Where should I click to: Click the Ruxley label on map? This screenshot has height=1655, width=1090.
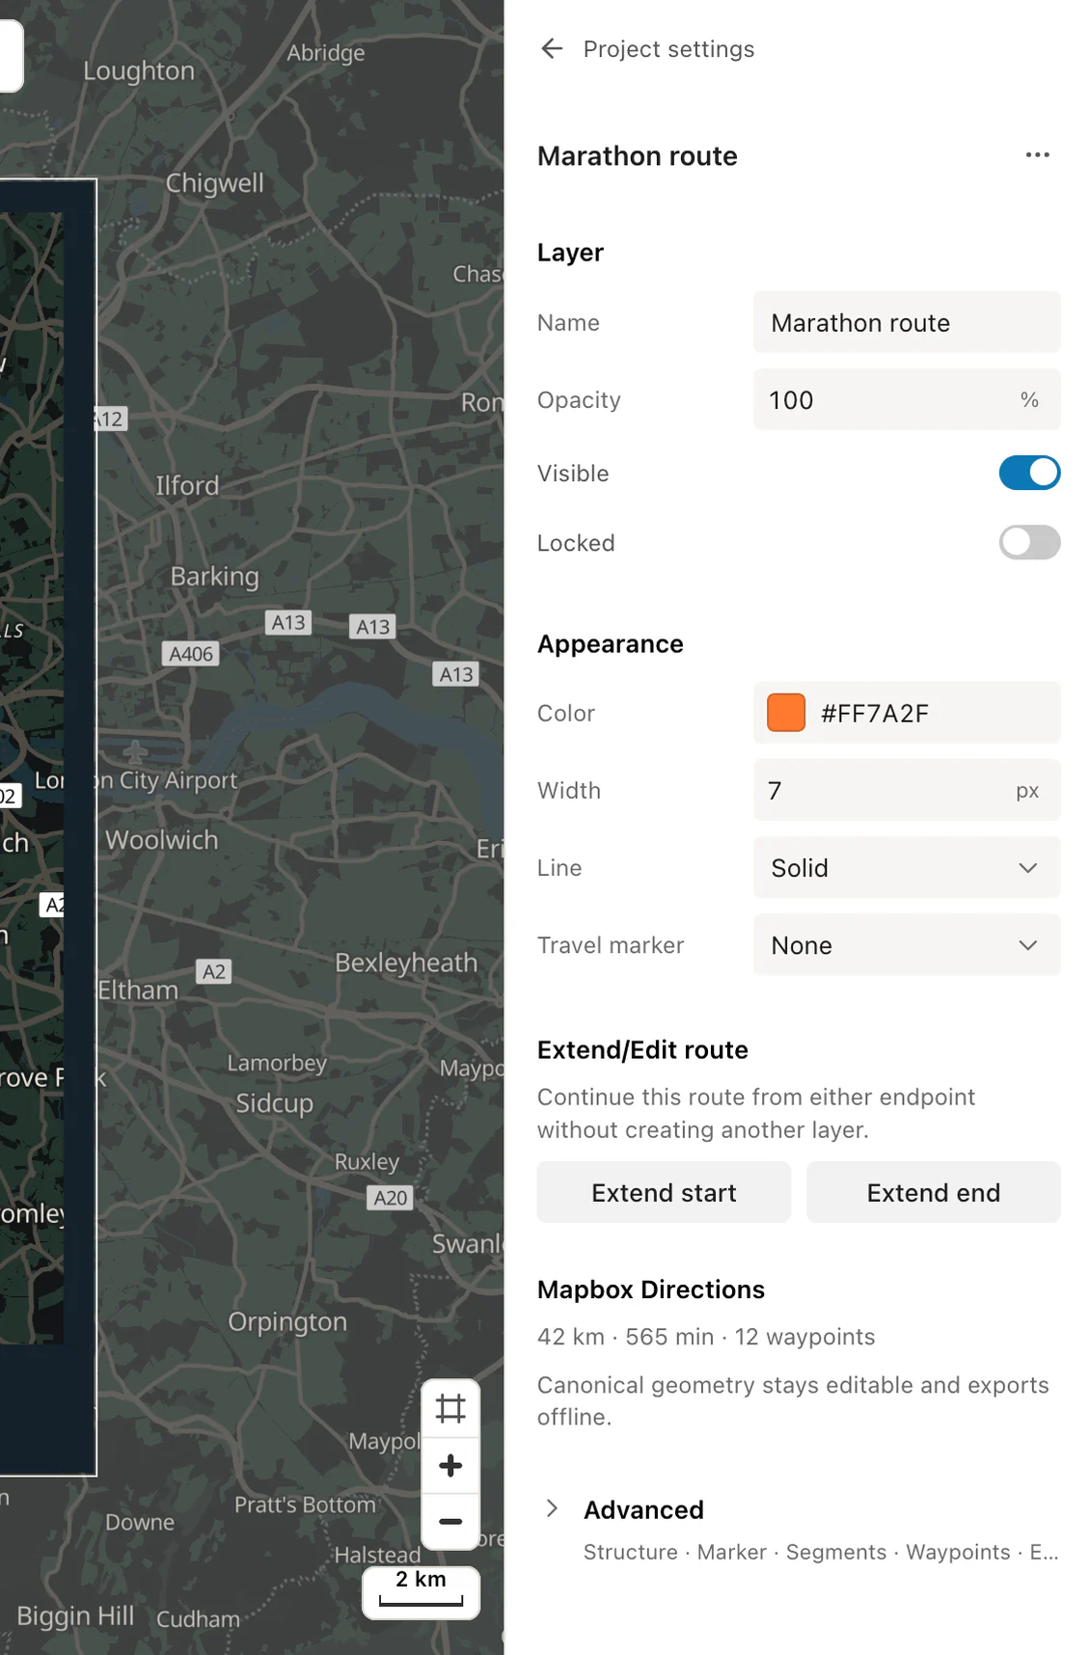pos(367,1162)
